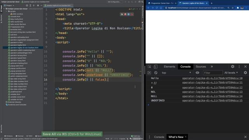This screenshot has width=249, height=140.
Task: Collapse the scripts folder
Action: pos(6,11)
